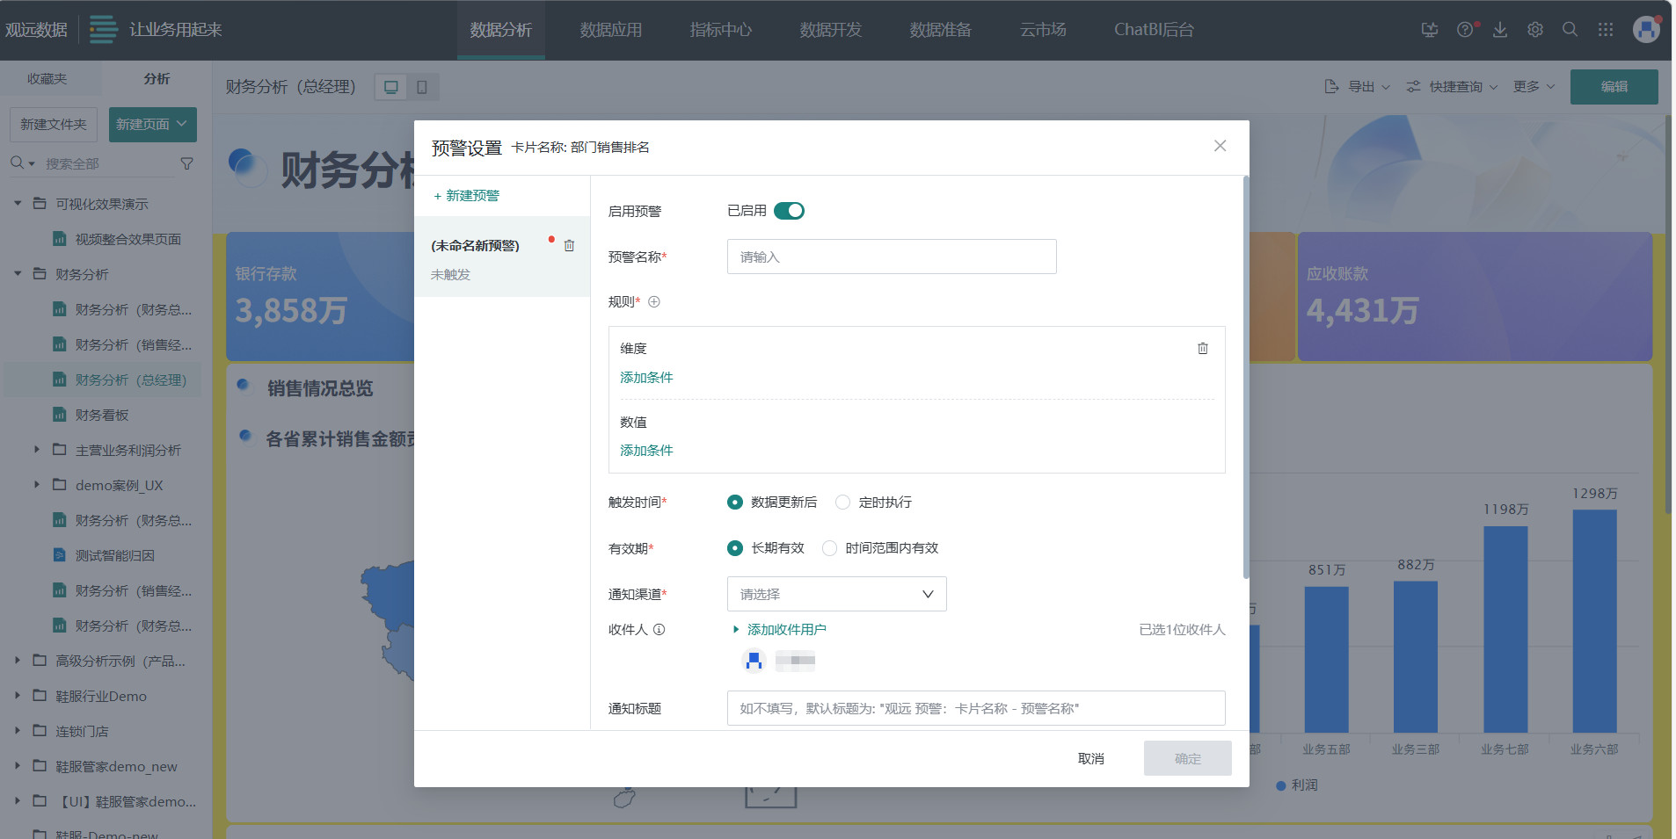Delete the rule block using its trash icon
The image size is (1676, 839).
click(1202, 348)
